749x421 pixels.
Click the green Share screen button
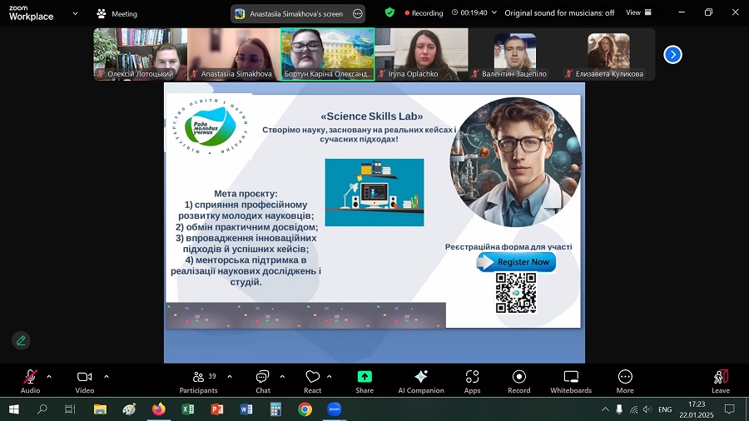tap(365, 379)
